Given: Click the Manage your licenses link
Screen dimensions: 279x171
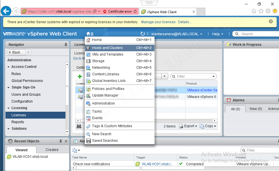Looking at the screenshot, I should pos(158,22).
